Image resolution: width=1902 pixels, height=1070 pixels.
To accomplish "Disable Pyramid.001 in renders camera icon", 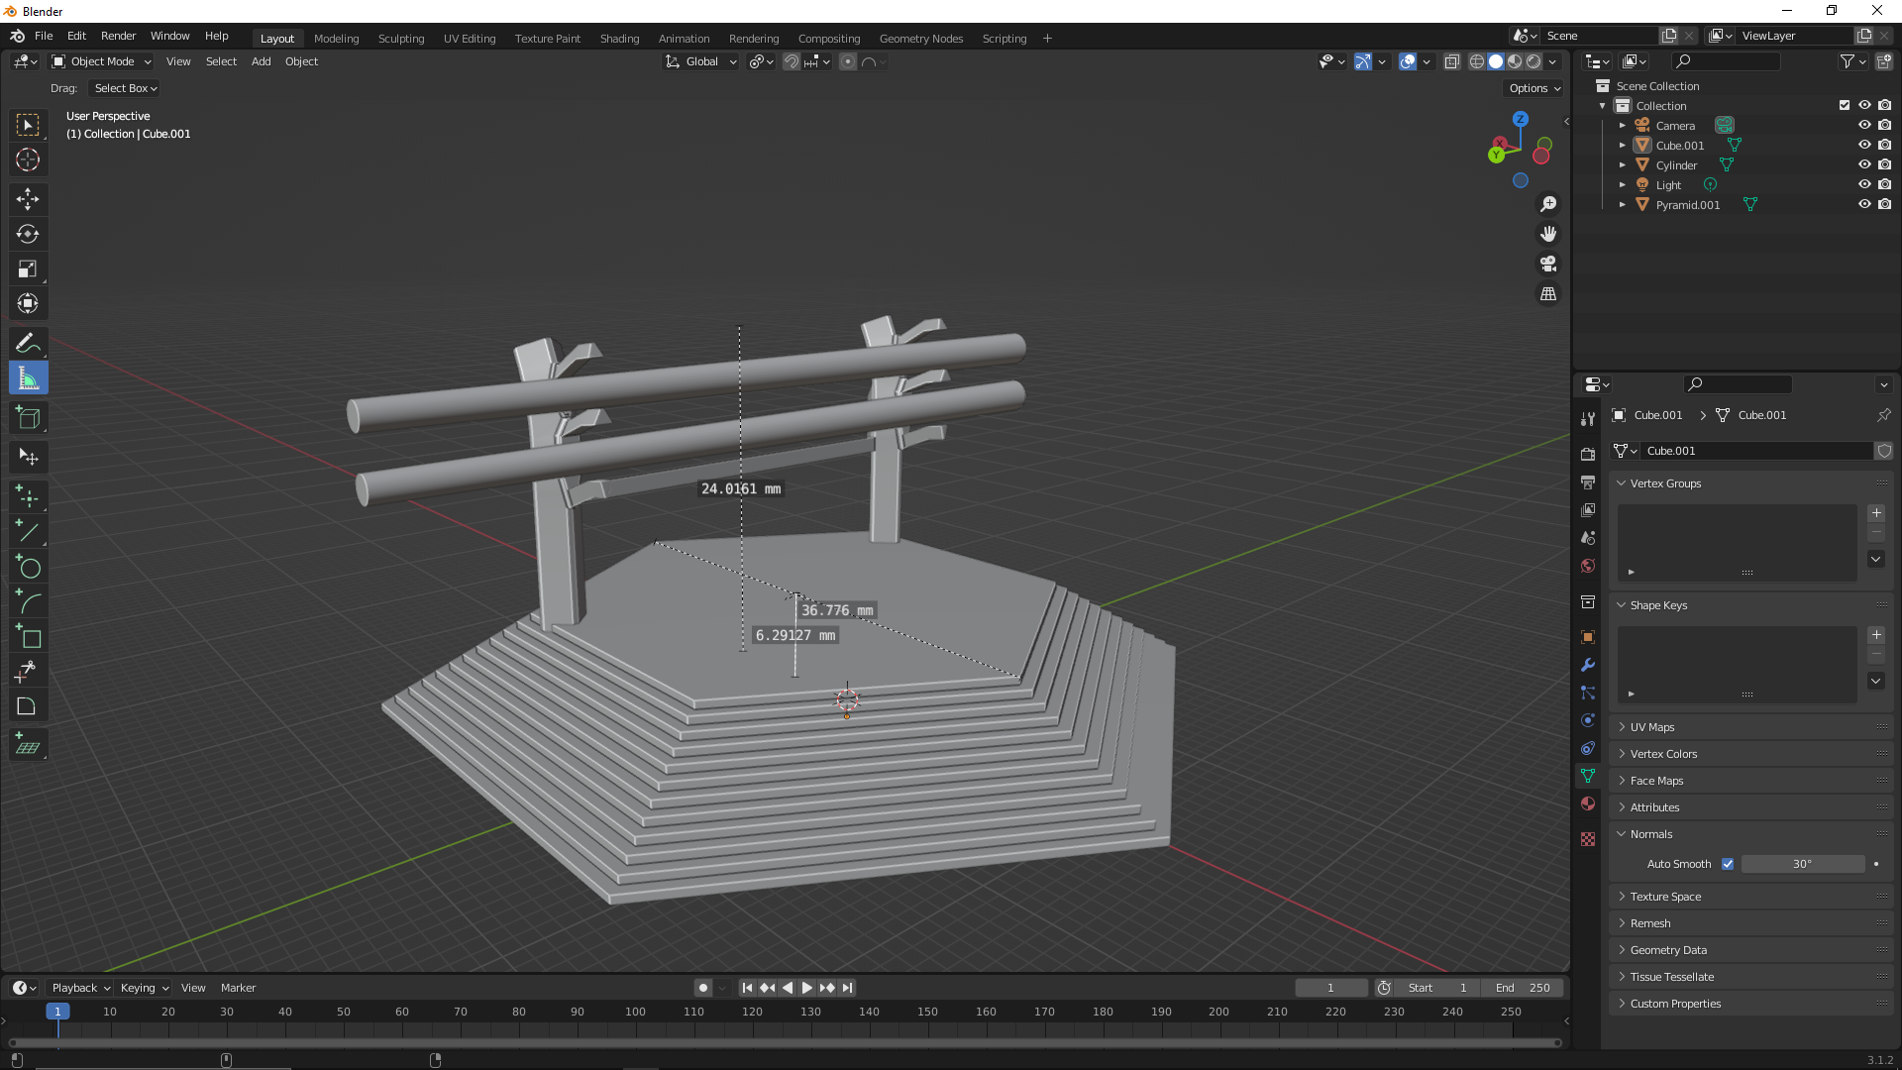I will tap(1885, 204).
